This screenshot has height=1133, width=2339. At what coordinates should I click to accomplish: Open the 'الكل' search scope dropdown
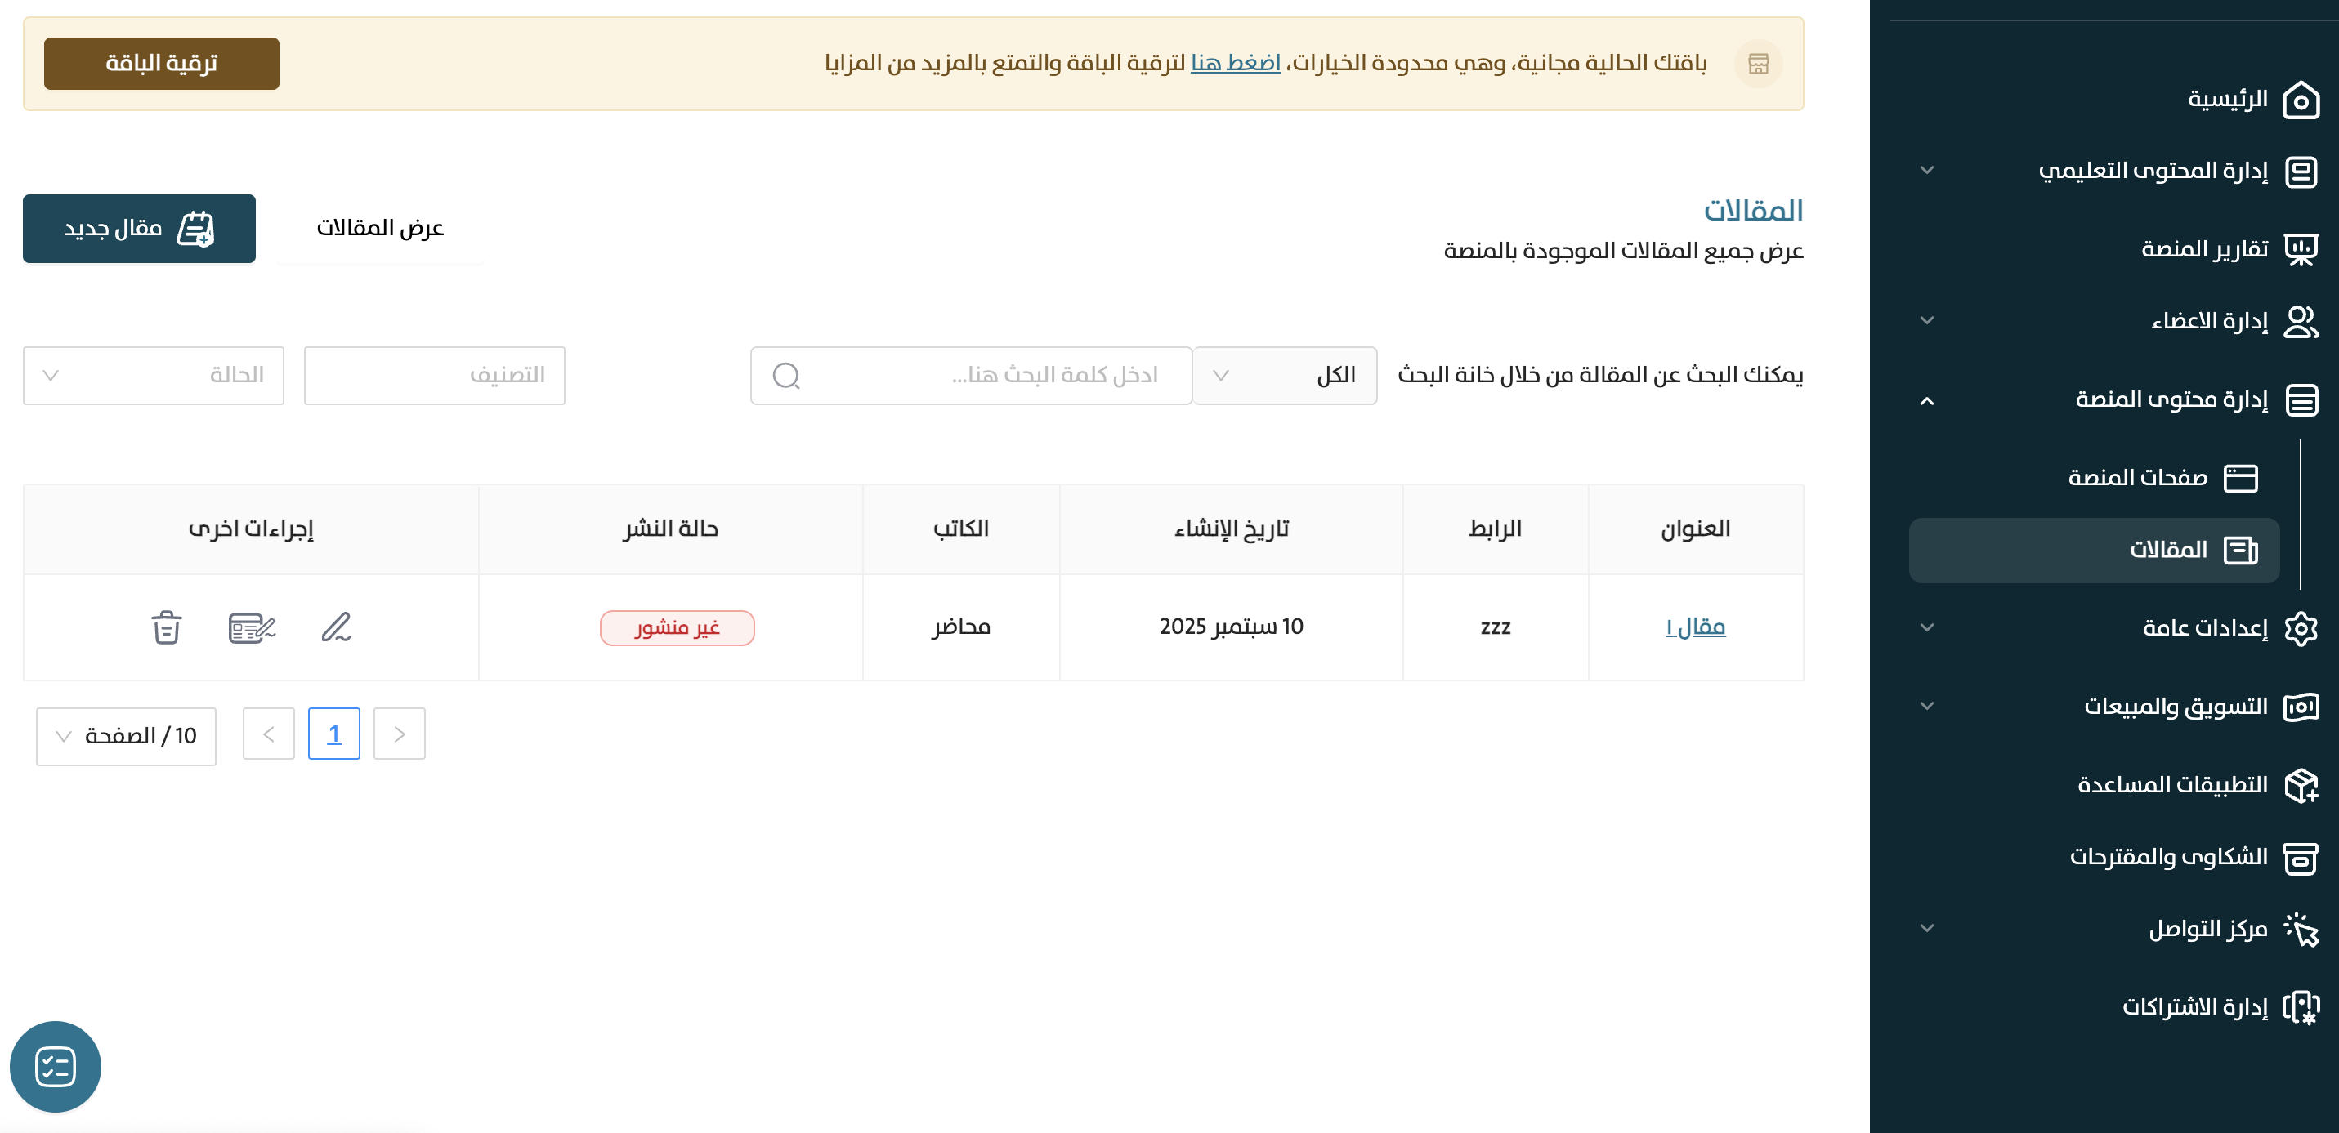[x=1284, y=376]
